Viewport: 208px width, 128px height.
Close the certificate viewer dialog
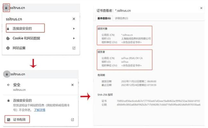click(x=201, y=8)
